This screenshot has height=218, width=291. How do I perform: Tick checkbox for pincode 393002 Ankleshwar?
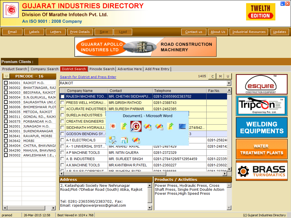(6, 155)
